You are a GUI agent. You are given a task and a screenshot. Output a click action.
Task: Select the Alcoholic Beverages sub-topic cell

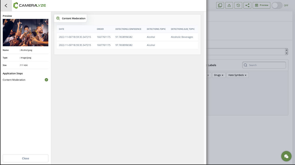click(x=182, y=37)
